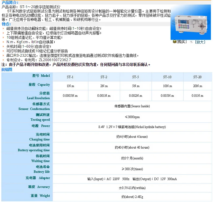Click the 0.002N.m resolution cell
Screen dimensions: 213x202
136,96
